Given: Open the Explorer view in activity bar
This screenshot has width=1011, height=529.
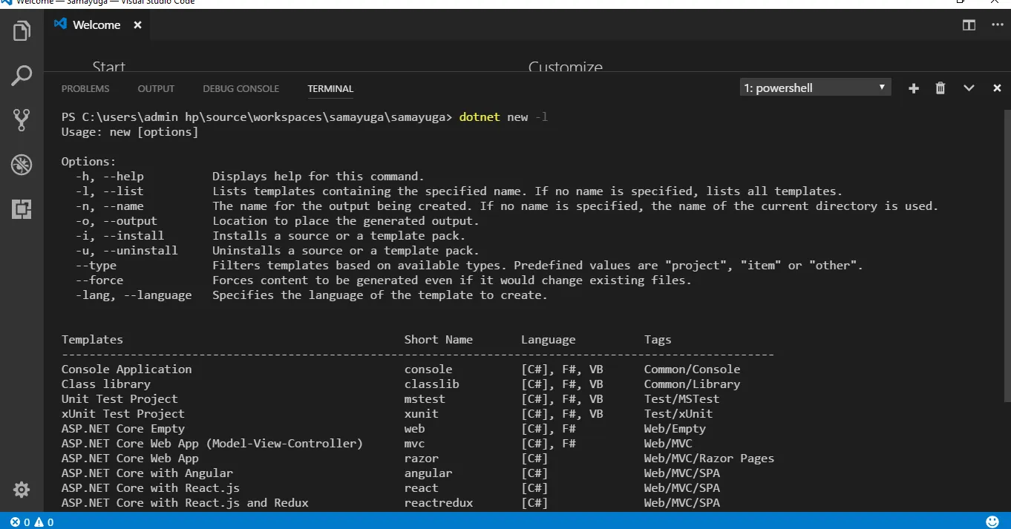Looking at the screenshot, I should coord(22,31).
